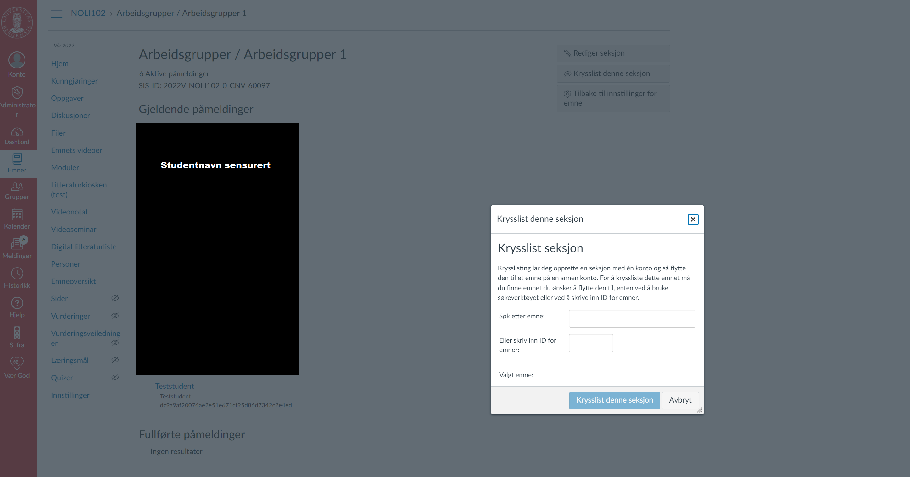Viewport: 910px width, 477px height.
Task: Click the NOLI102 breadcrumb link
Action: (x=88, y=13)
